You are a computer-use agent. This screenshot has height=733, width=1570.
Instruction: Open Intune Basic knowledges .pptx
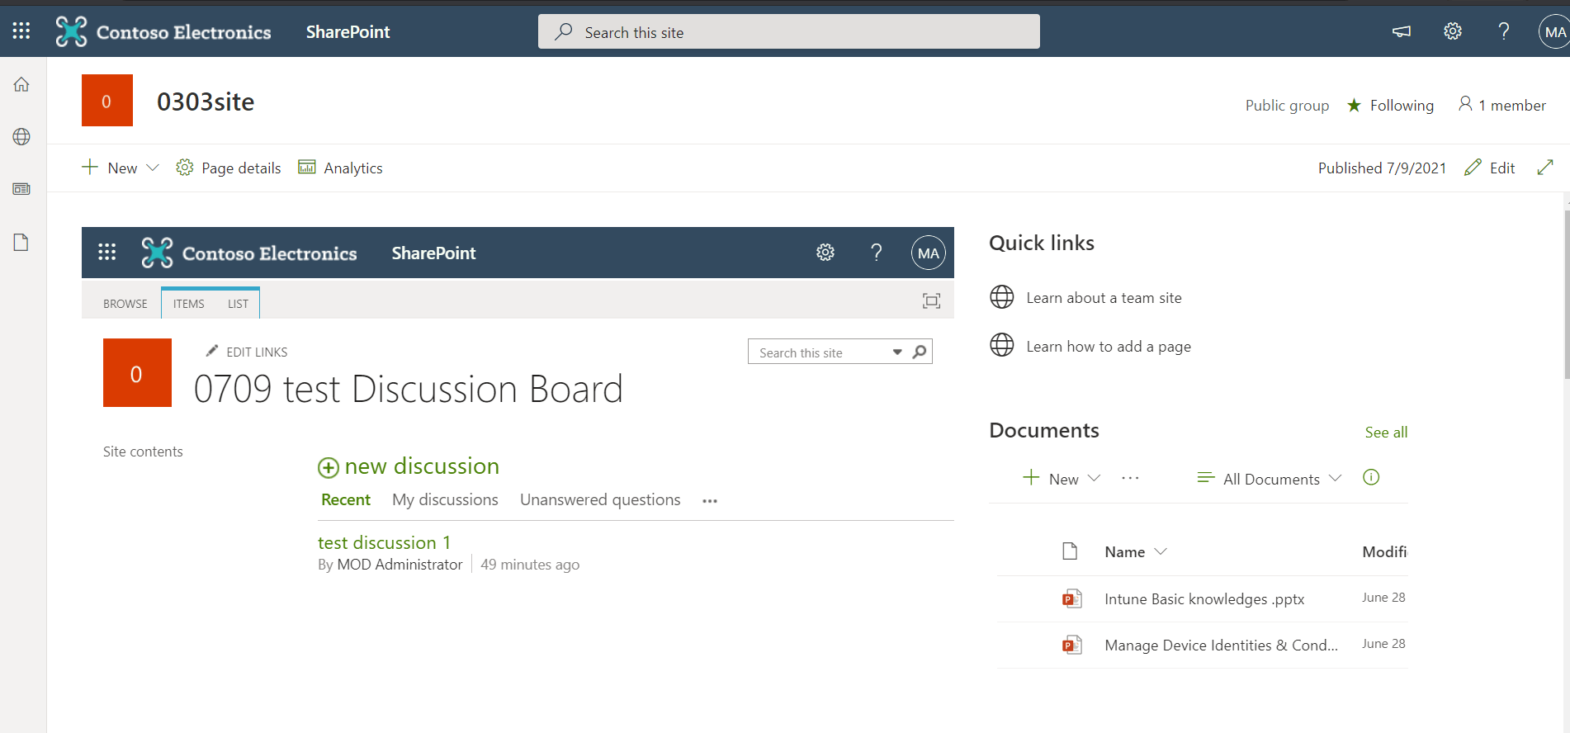[1204, 599]
